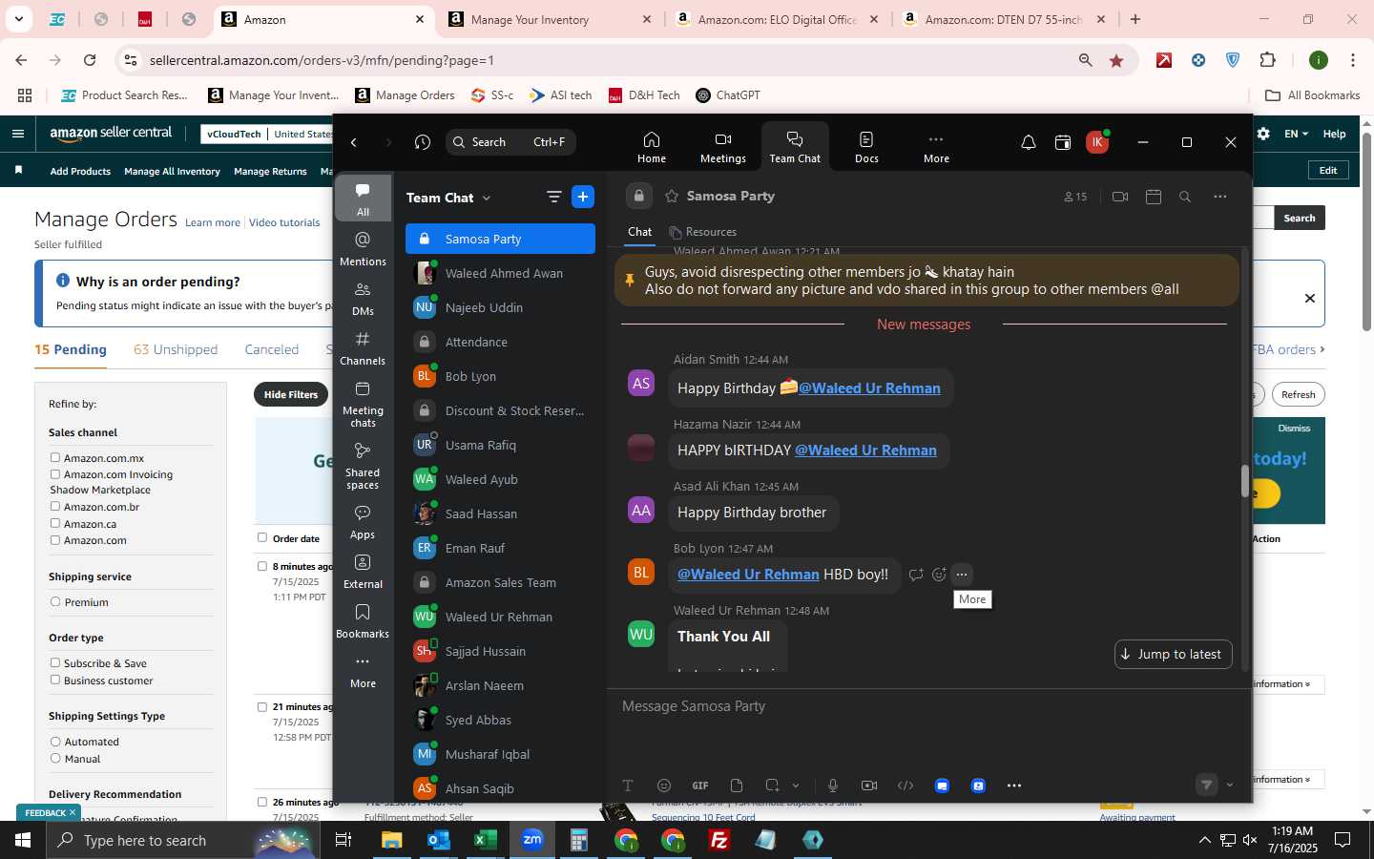Open Zoom Meetings tab
The height and width of the screenshot is (859, 1374).
pyautogui.click(x=723, y=147)
